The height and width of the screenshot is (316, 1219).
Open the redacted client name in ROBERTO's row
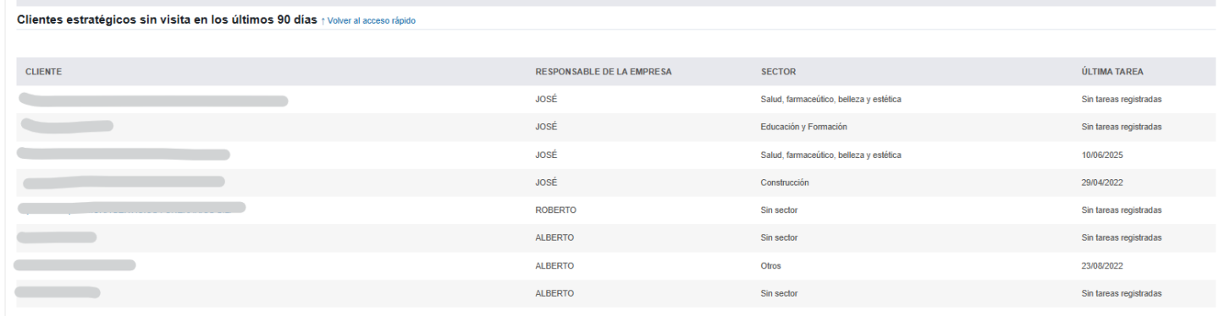[x=132, y=207]
